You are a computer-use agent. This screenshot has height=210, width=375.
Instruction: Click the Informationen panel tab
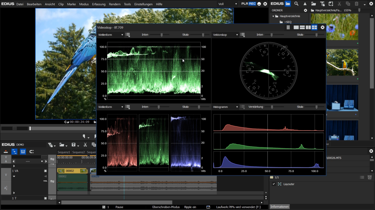coord(279,207)
